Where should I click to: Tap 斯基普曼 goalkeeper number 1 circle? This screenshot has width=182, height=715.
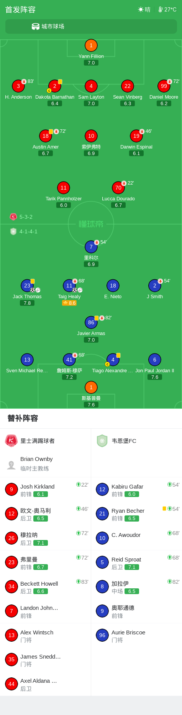(91, 387)
